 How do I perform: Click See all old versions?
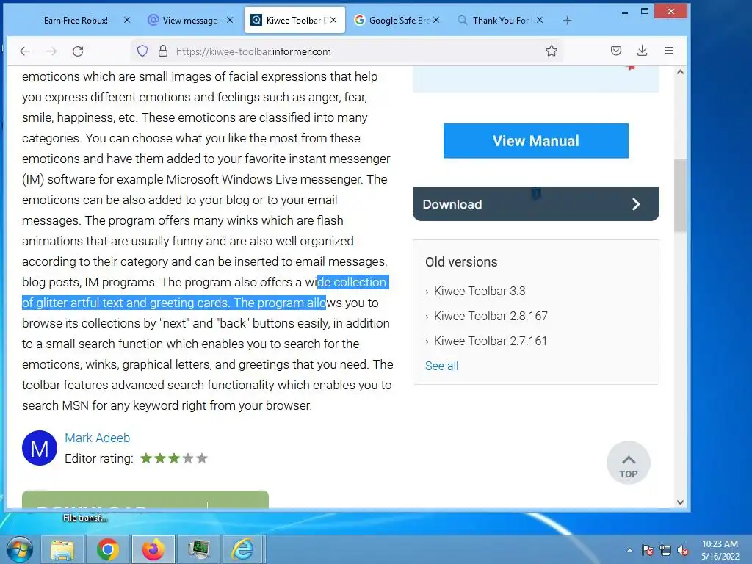(x=441, y=366)
